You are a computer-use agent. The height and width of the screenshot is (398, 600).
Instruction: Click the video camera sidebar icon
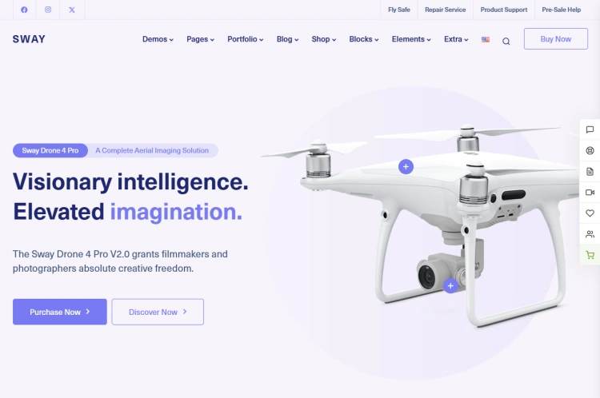click(590, 193)
